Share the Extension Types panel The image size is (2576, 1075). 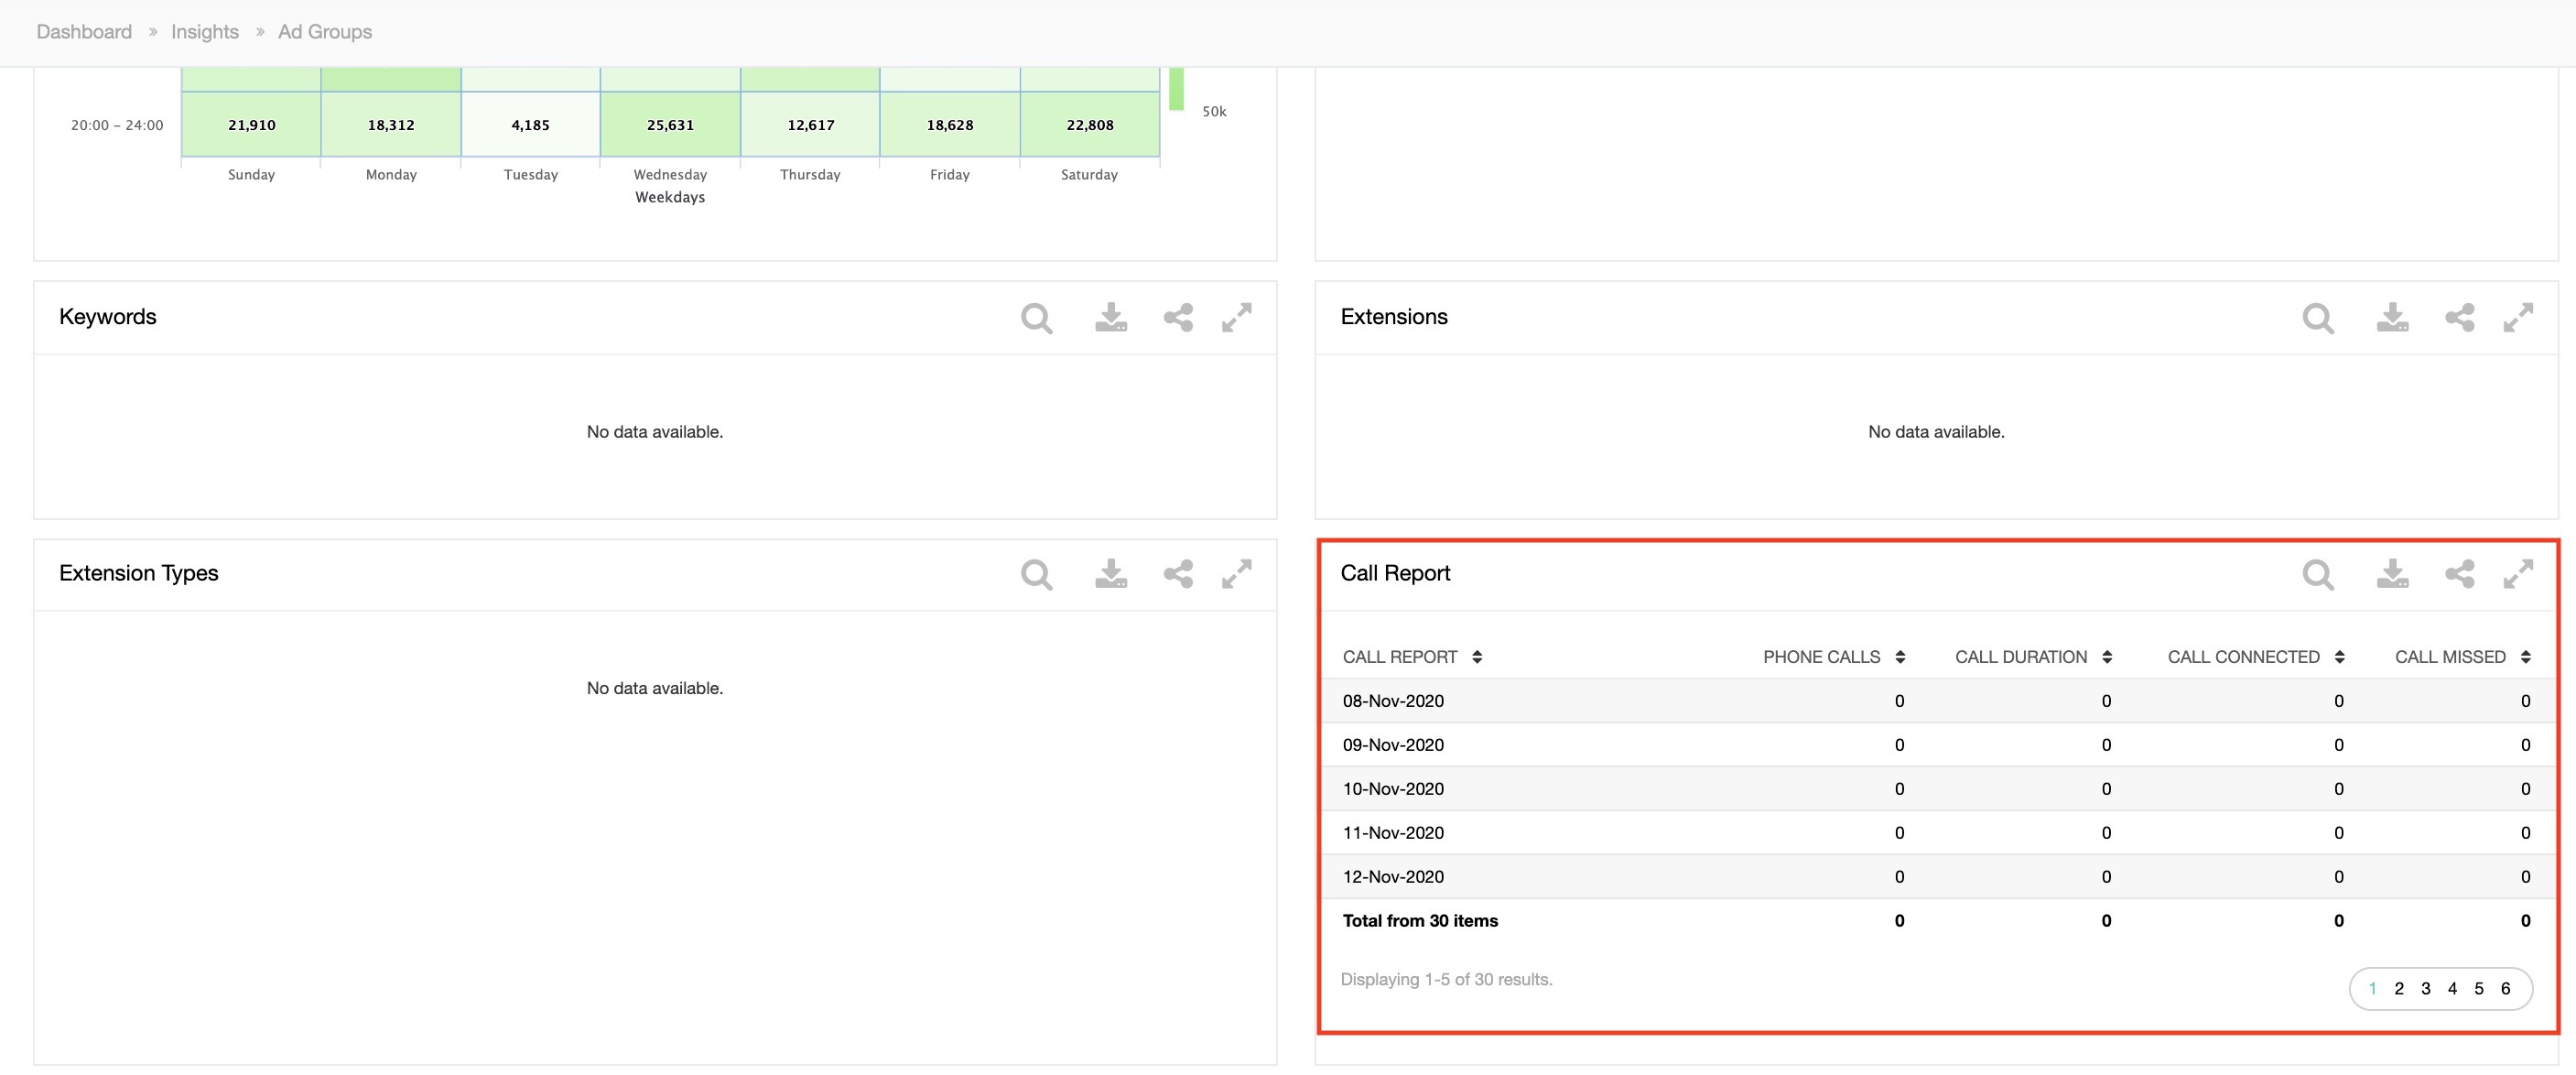[1177, 574]
